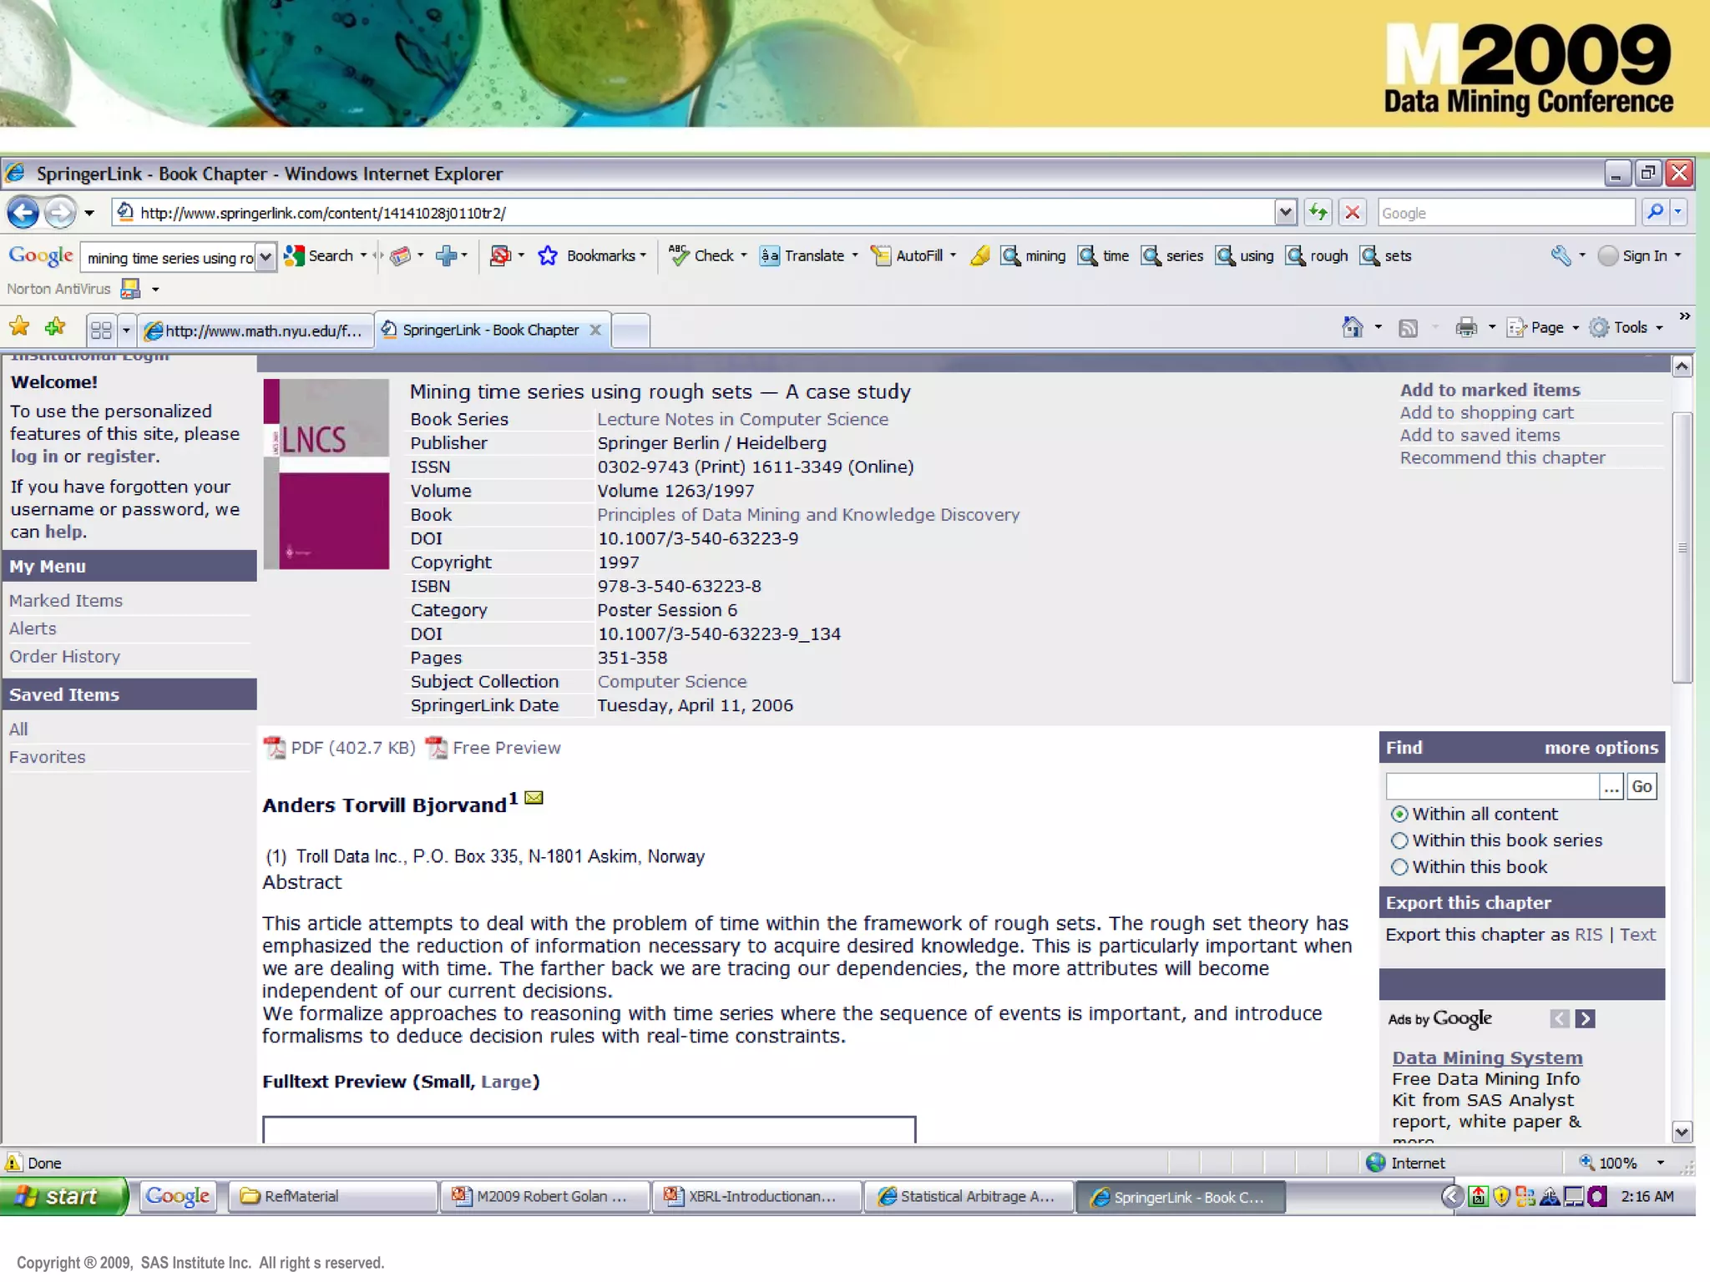Select 'Within all content' radio button

pyautogui.click(x=1399, y=814)
